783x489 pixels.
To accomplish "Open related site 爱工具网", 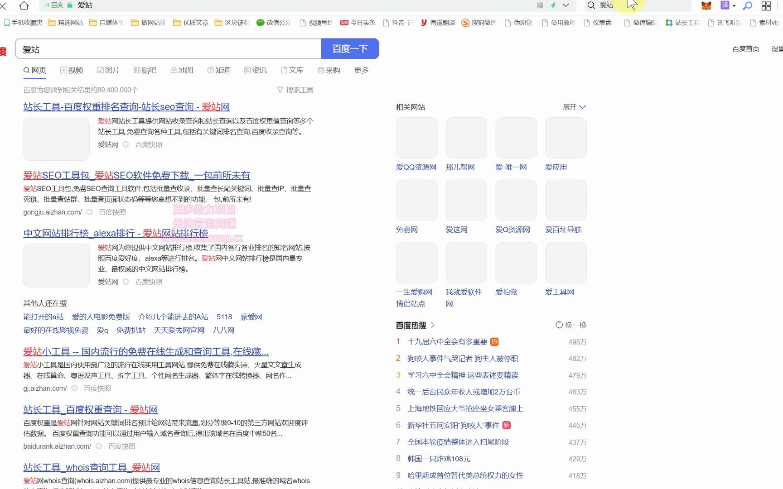I will coord(559,292).
